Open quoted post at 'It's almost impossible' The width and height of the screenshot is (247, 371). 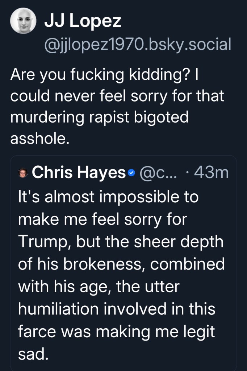pos(108,197)
